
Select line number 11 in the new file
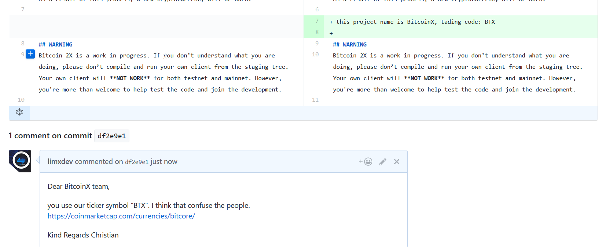pyautogui.click(x=315, y=100)
